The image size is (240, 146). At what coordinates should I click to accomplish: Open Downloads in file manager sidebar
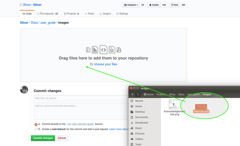pyautogui.click(x=141, y=123)
